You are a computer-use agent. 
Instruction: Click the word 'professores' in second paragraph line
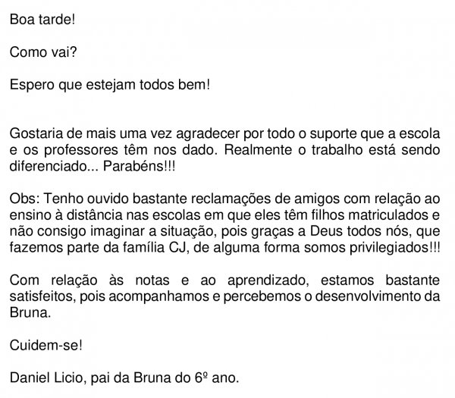tap(80, 151)
